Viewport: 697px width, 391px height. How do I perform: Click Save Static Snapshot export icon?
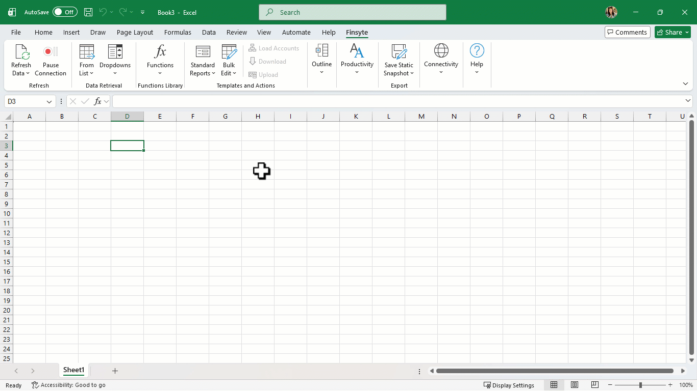[x=399, y=52]
